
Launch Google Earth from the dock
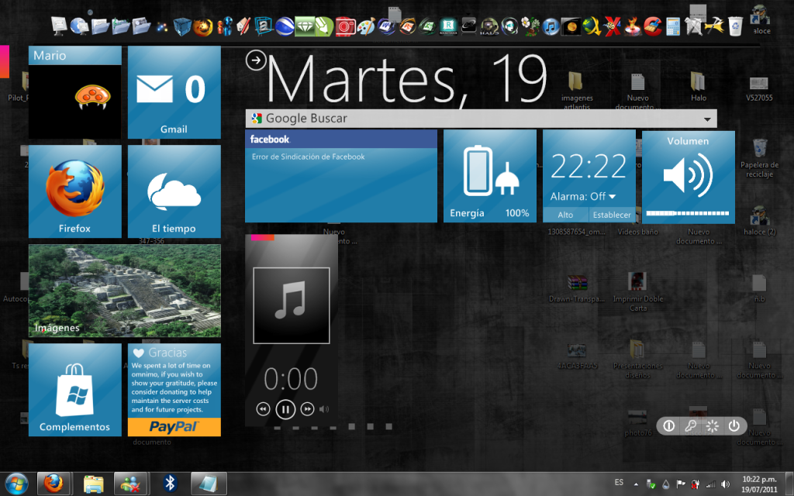[285, 26]
